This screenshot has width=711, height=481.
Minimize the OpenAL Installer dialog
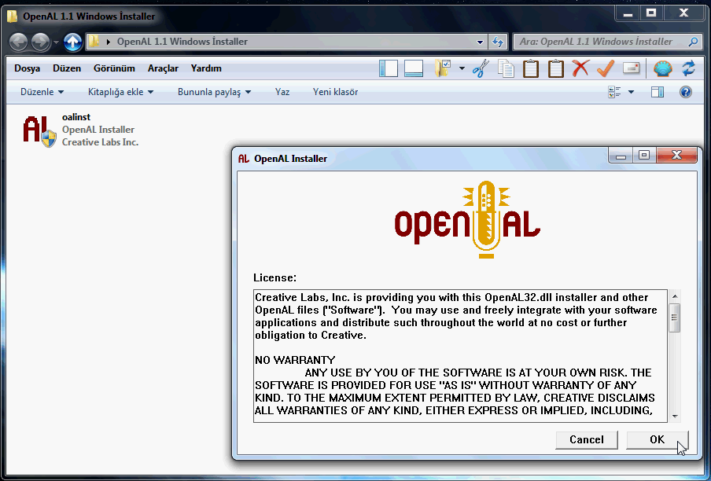[621, 156]
